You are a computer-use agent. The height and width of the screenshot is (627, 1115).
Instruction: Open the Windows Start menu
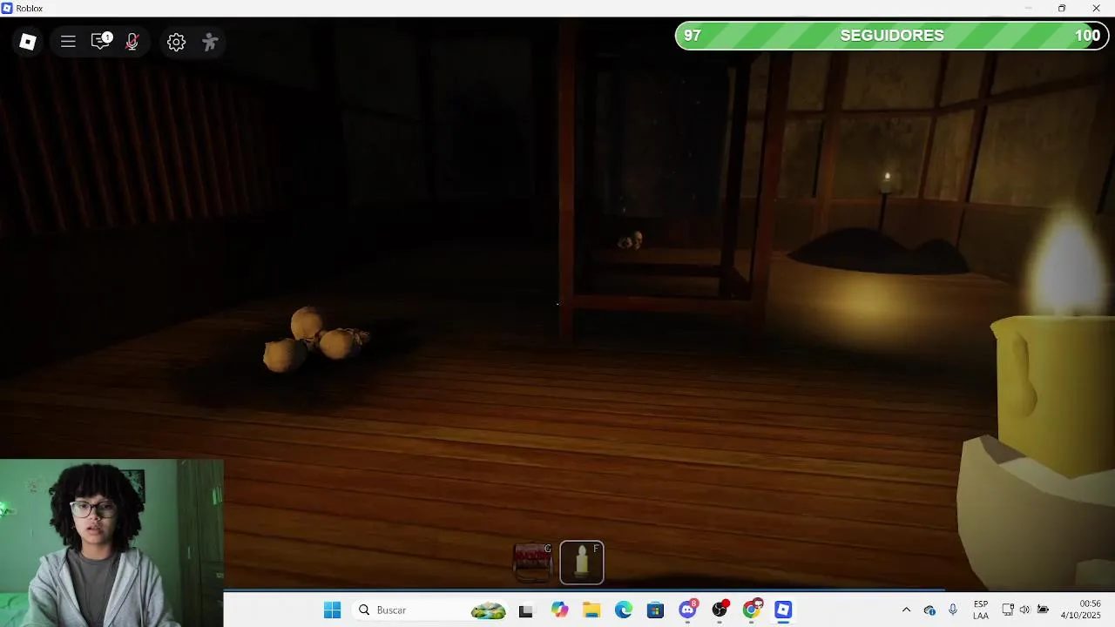332,610
